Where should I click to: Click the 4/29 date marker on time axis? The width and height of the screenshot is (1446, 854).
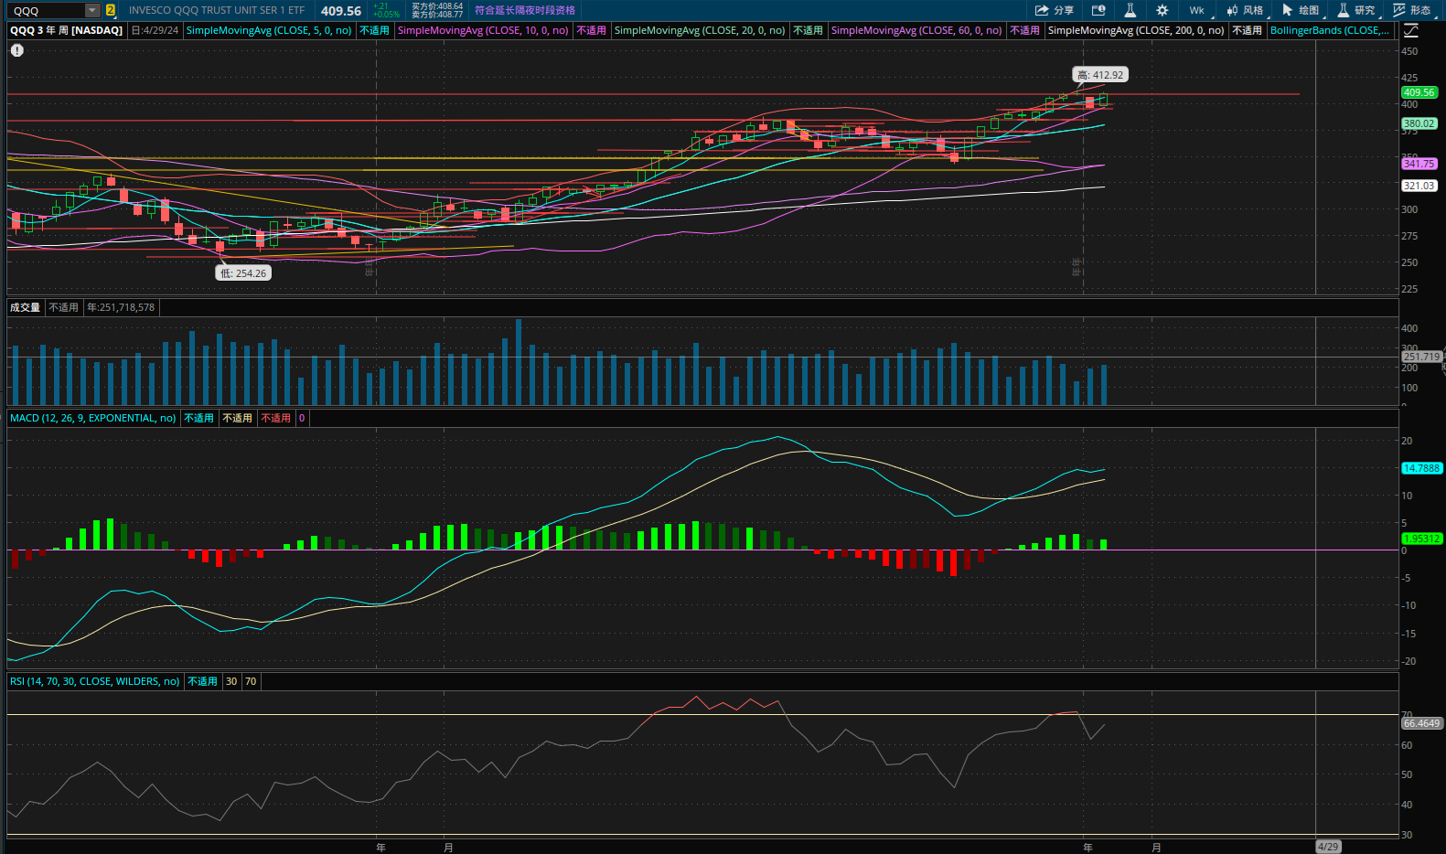pos(1327,847)
